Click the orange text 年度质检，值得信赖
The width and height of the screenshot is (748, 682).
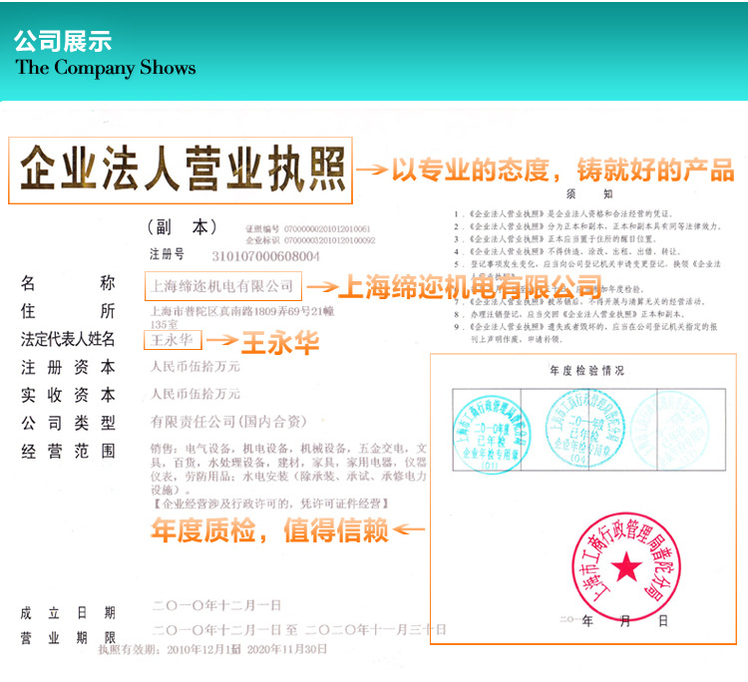[x=268, y=531]
